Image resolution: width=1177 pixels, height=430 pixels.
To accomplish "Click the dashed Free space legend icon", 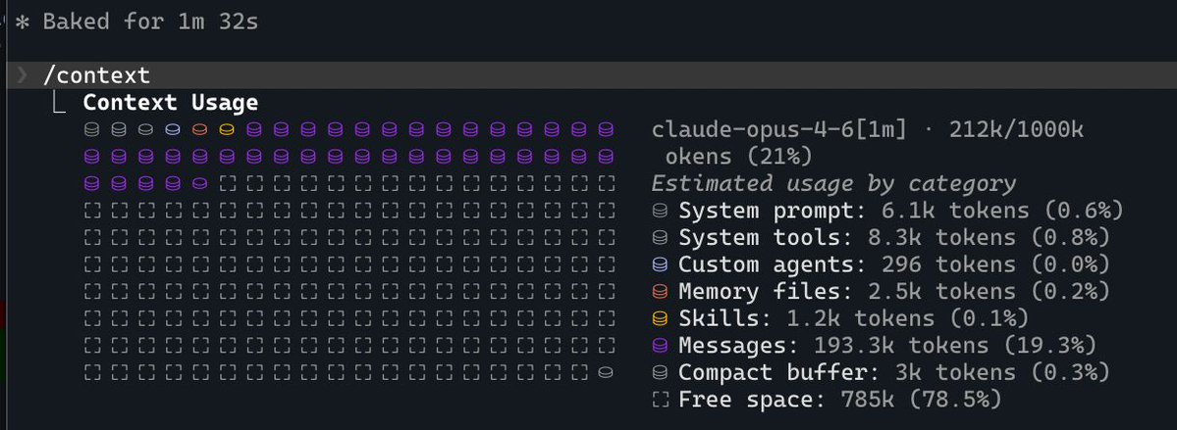I will point(660,400).
